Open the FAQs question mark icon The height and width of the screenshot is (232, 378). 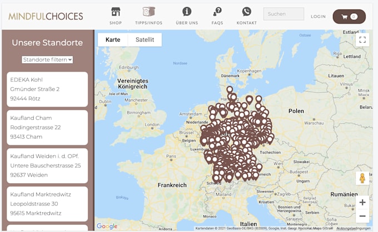(x=217, y=12)
